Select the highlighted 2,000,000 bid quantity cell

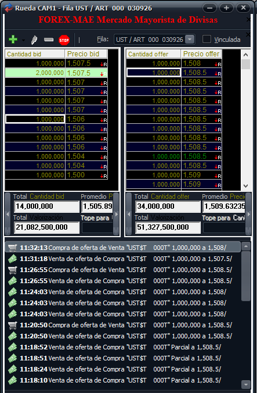[35, 73]
